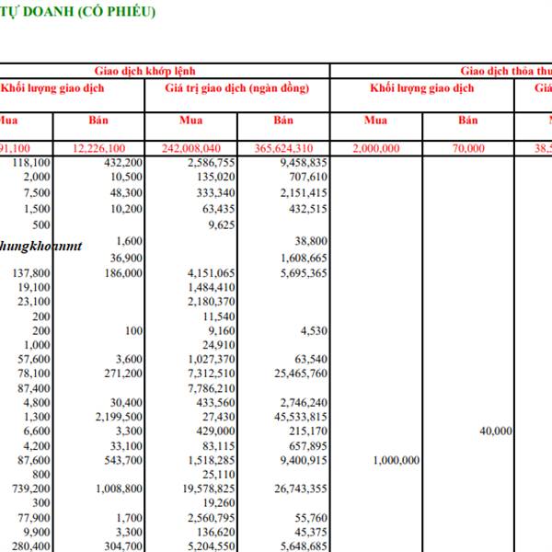This screenshot has height=552, width=552.
Task: Select cell 739,200
Action: coord(31,489)
